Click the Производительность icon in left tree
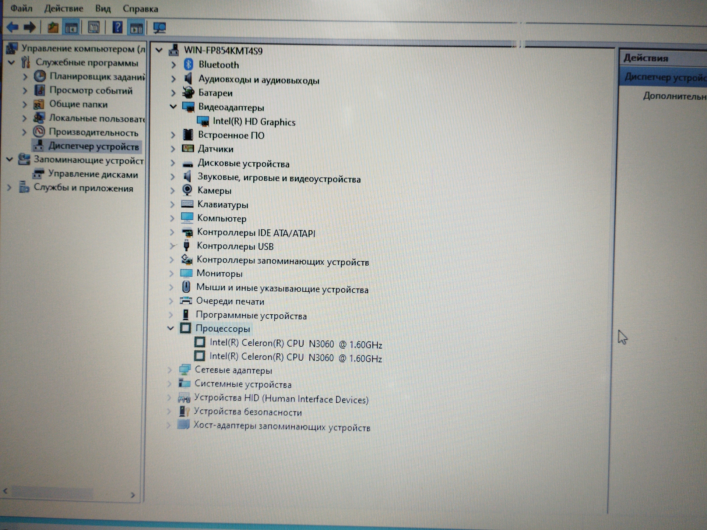This screenshot has width=707, height=530. 39,131
